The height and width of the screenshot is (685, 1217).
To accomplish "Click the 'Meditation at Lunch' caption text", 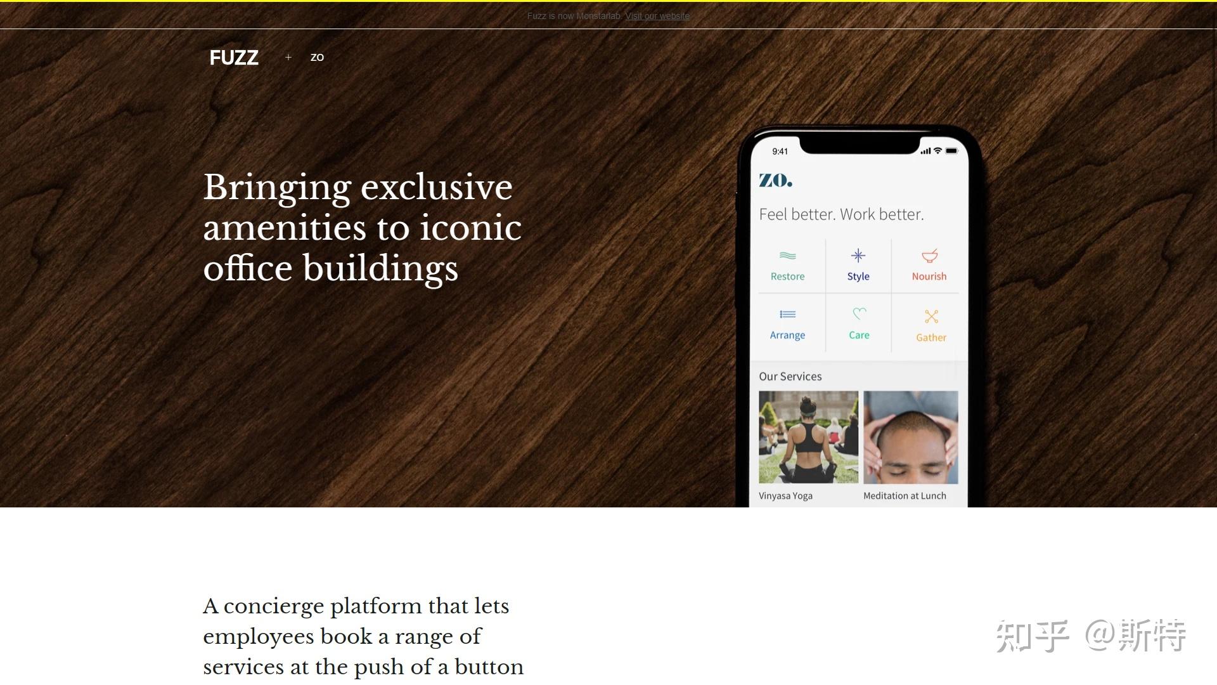I will tap(905, 496).
